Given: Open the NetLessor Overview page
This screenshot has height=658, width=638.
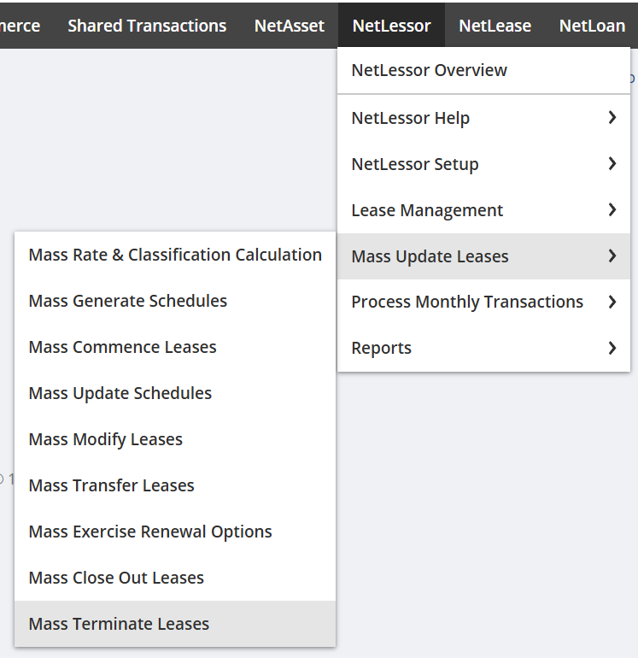Looking at the screenshot, I should (x=429, y=71).
